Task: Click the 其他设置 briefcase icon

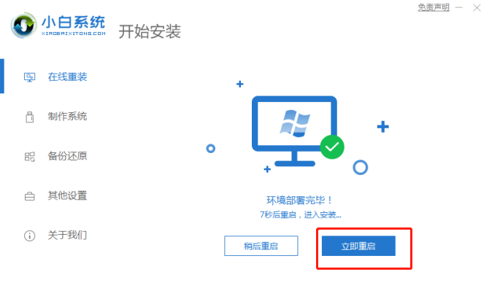Action: [29, 196]
